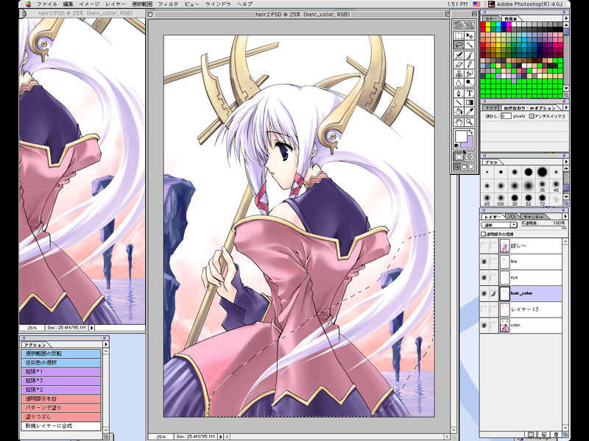The image size is (589, 441).
Task: Switch to the Channels tab
Action: tap(533, 217)
